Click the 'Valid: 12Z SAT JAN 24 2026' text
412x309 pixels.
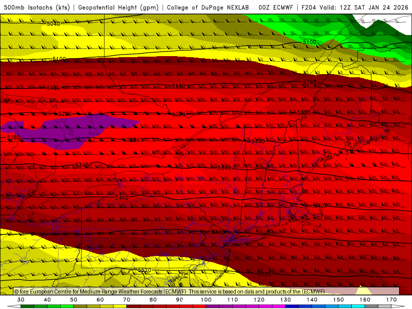click(364, 7)
